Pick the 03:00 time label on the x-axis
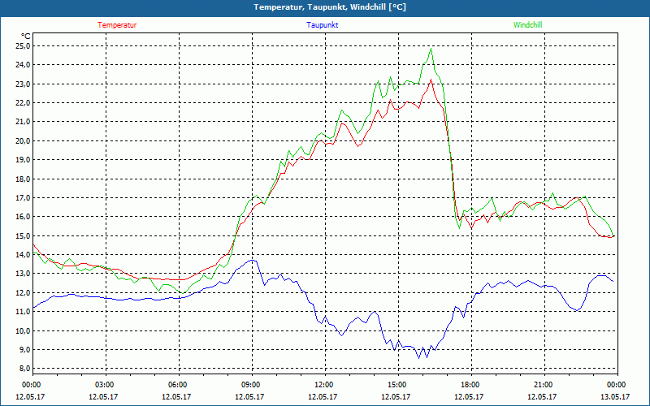The image size is (650, 406). [105, 385]
